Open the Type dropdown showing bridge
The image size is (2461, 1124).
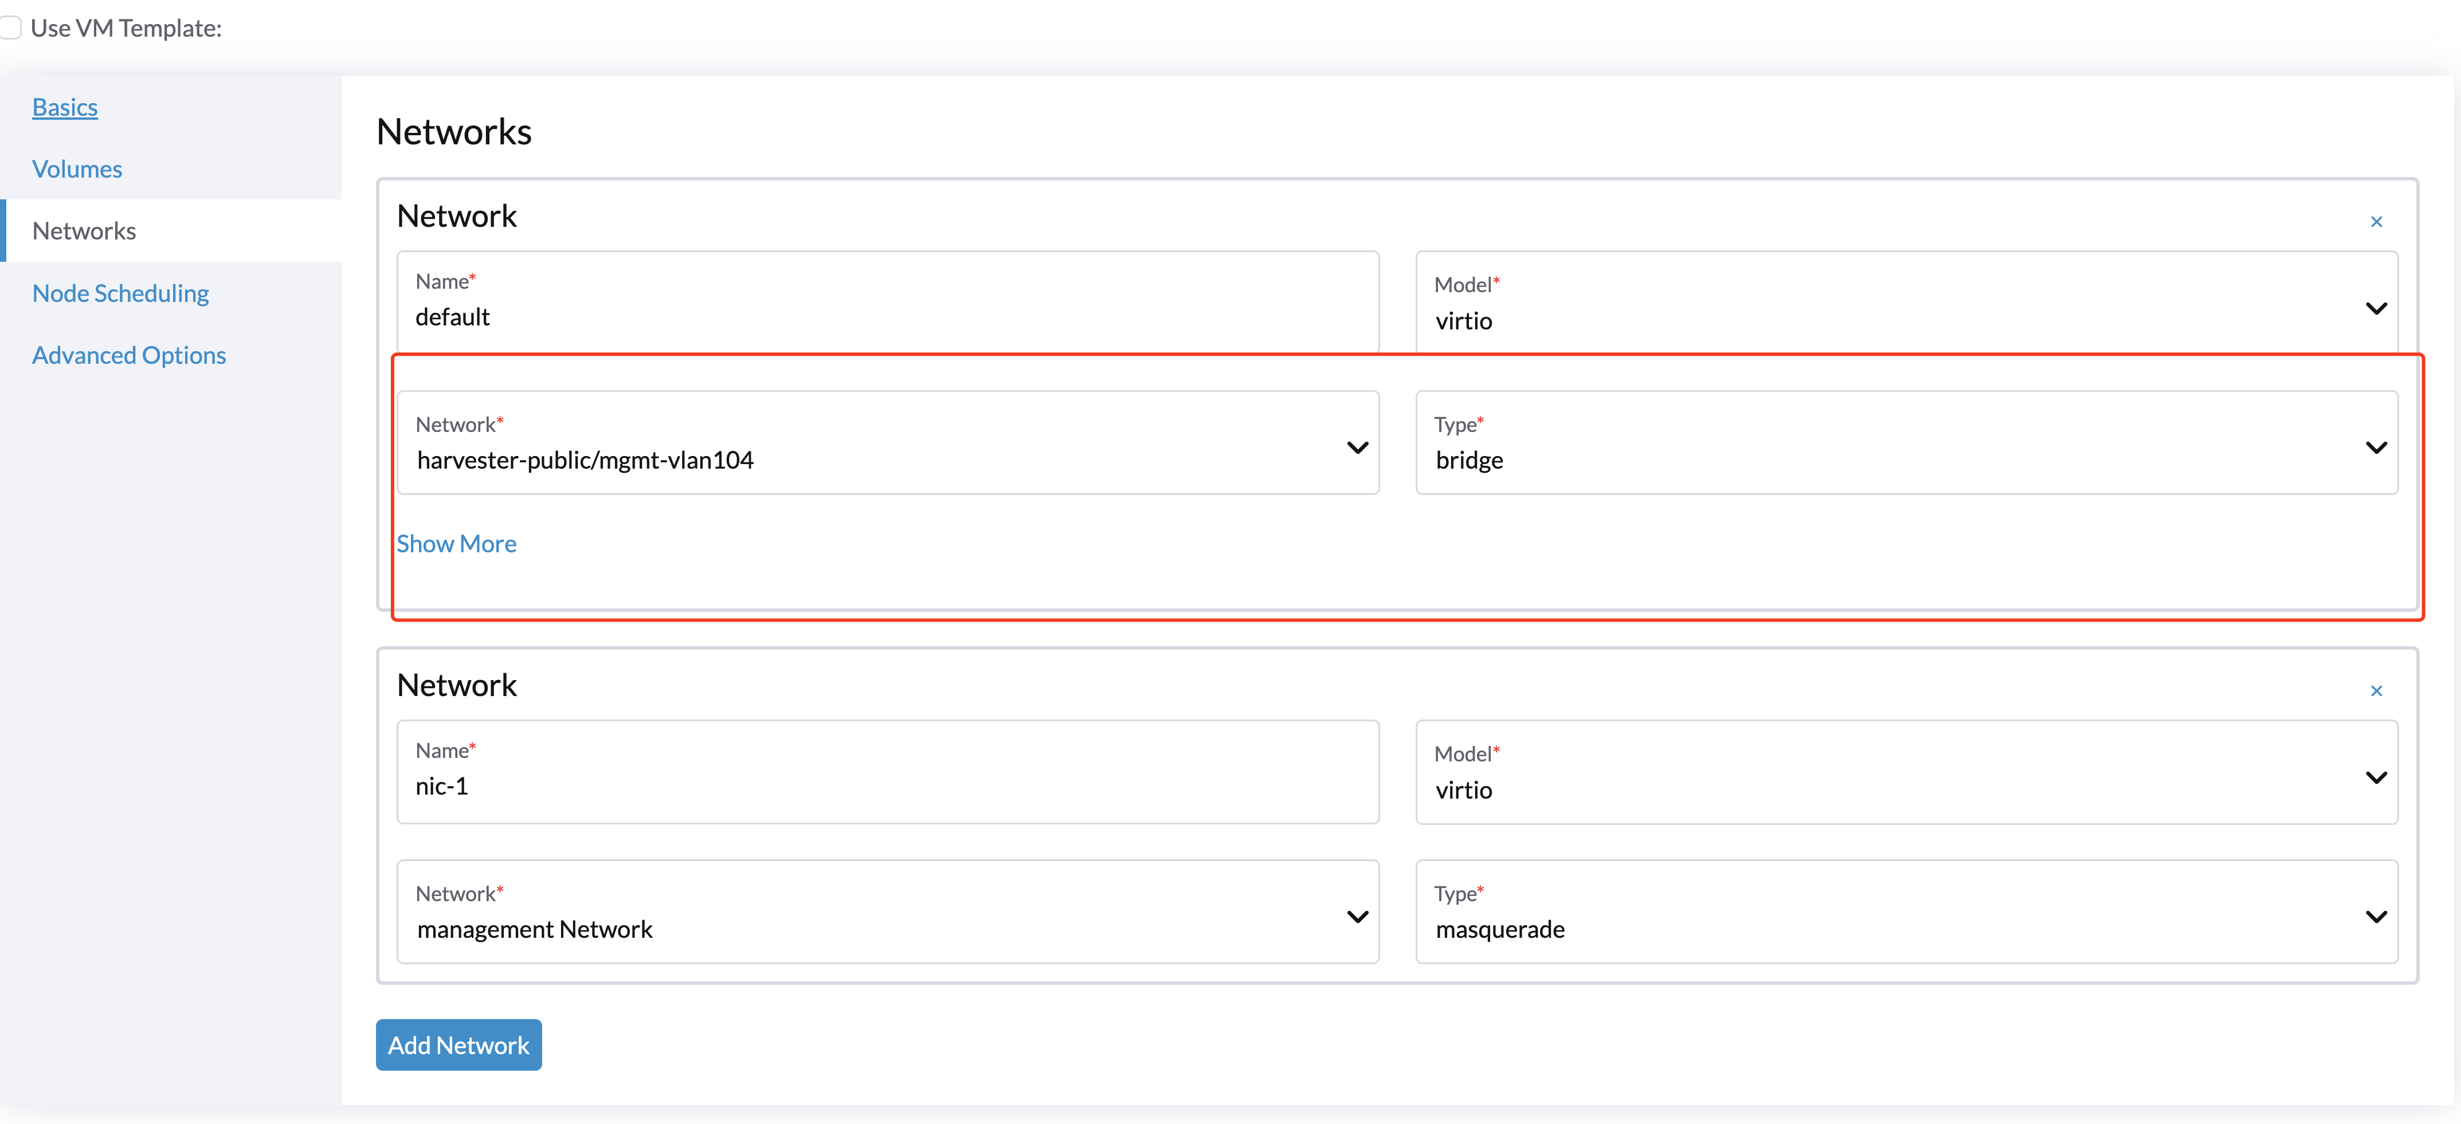click(2376, 446)
